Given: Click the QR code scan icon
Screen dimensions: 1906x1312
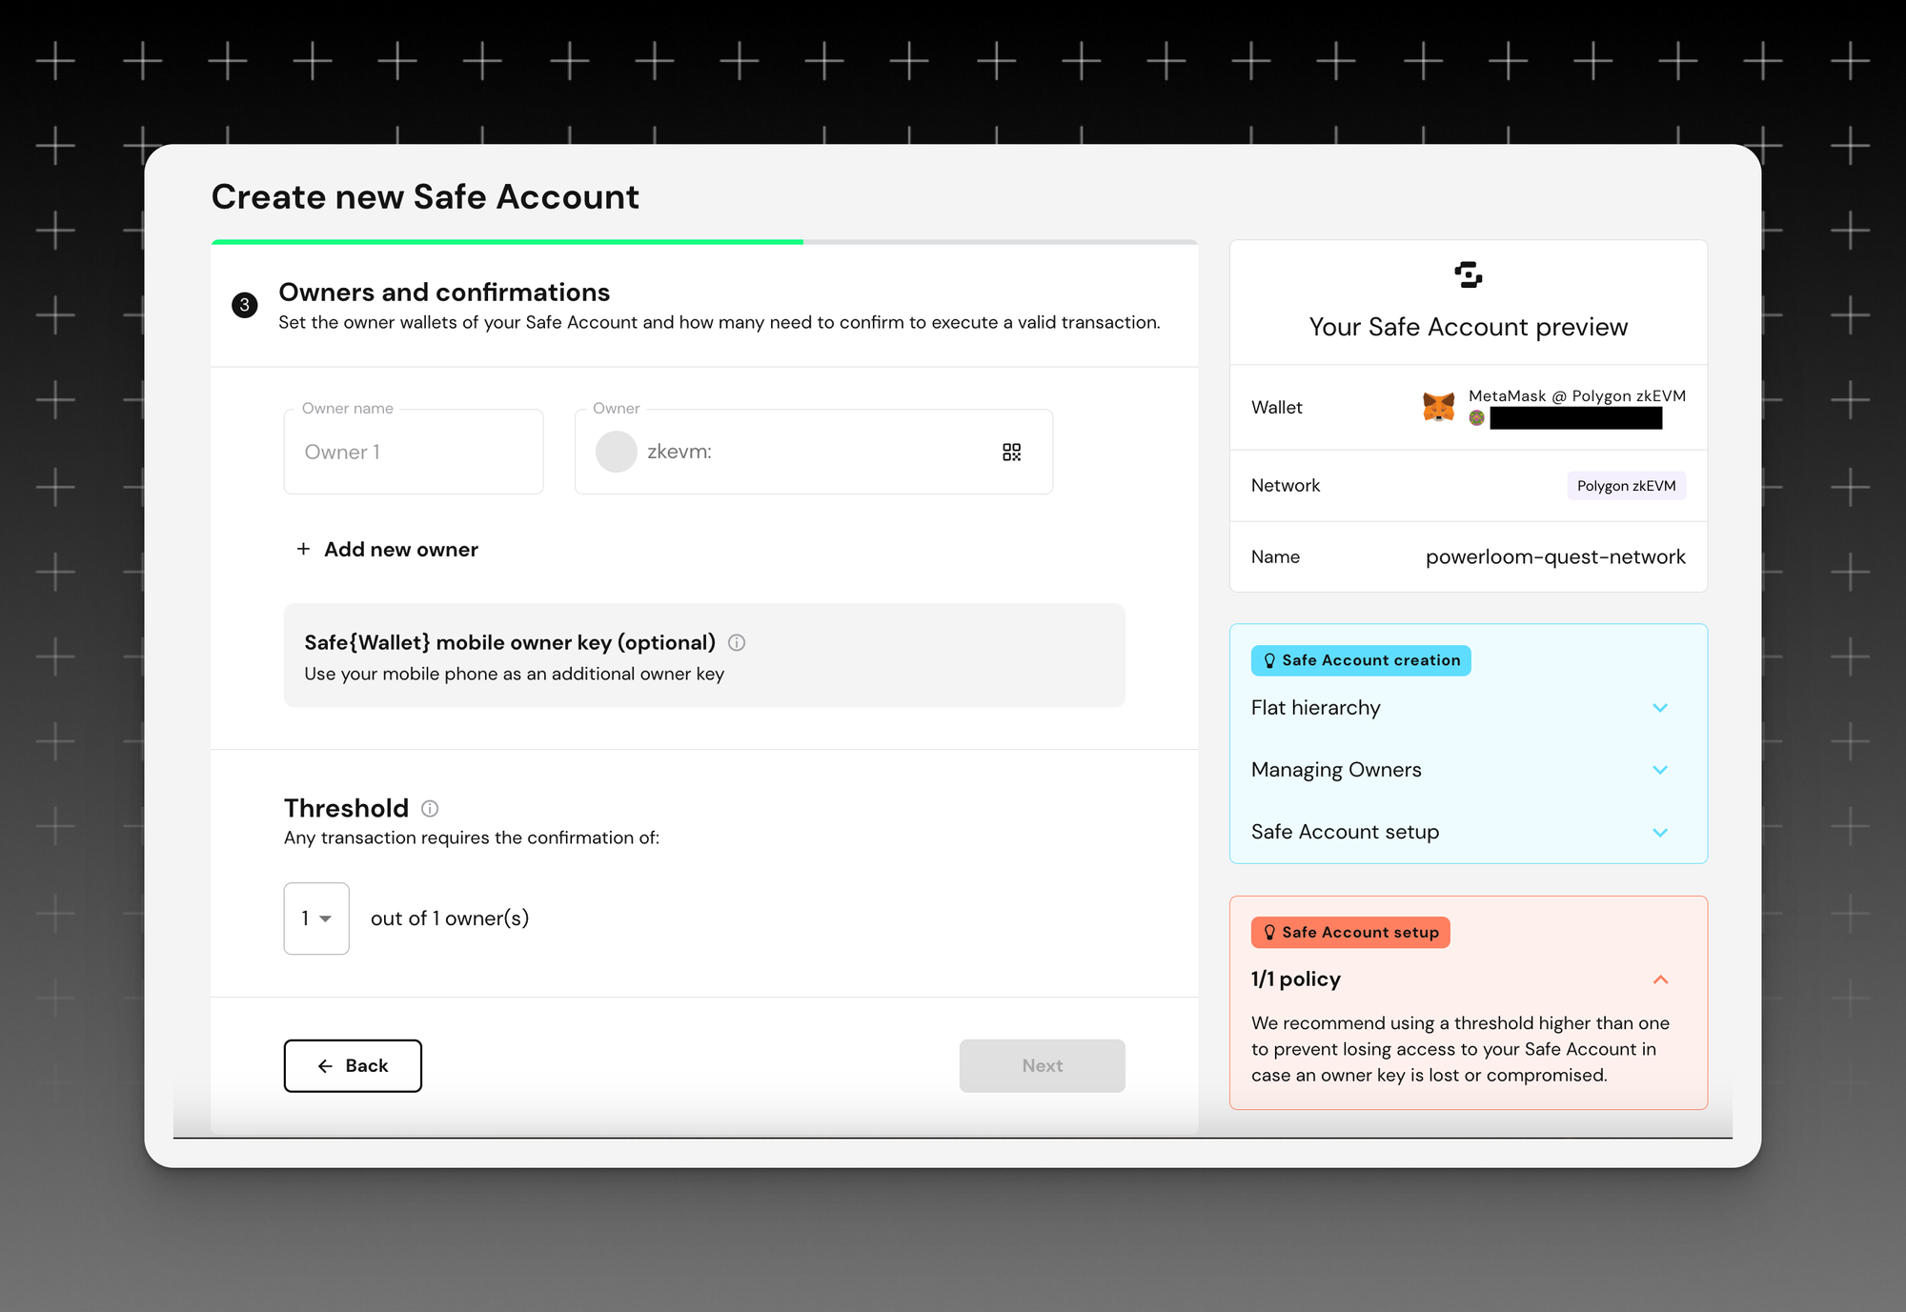Looking at the screenshot, I should point(1011,452).
